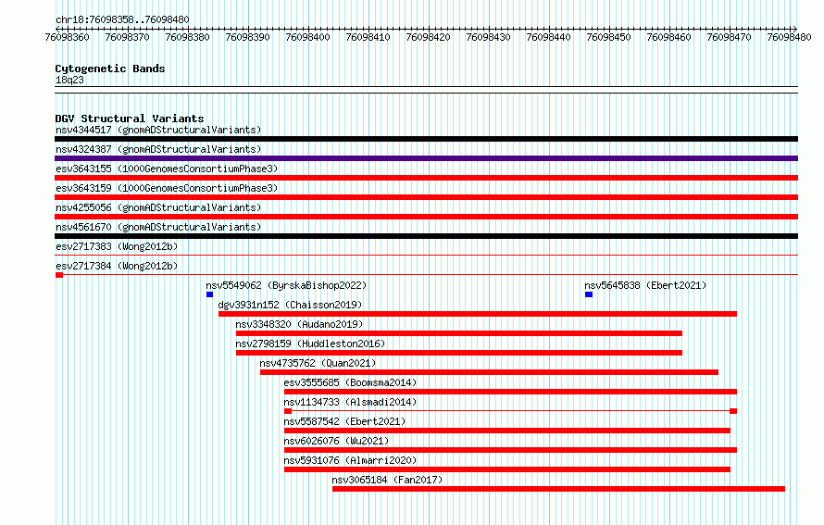Image resolution: width=824 pixels, height=525 pixels.
Task: Click the red bar of nsv4255056
Action: tap(426, 217)
